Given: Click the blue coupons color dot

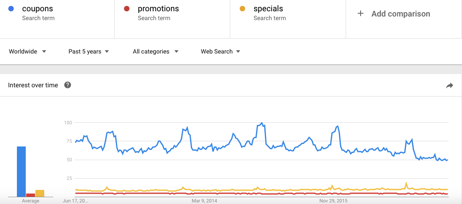Looking at the screenshot, I should 11,9.
